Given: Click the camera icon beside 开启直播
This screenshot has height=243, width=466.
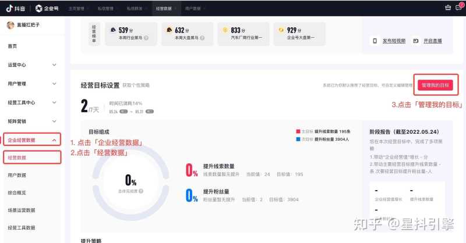Looking at the screenshot, I should click(x=416, y=41).
